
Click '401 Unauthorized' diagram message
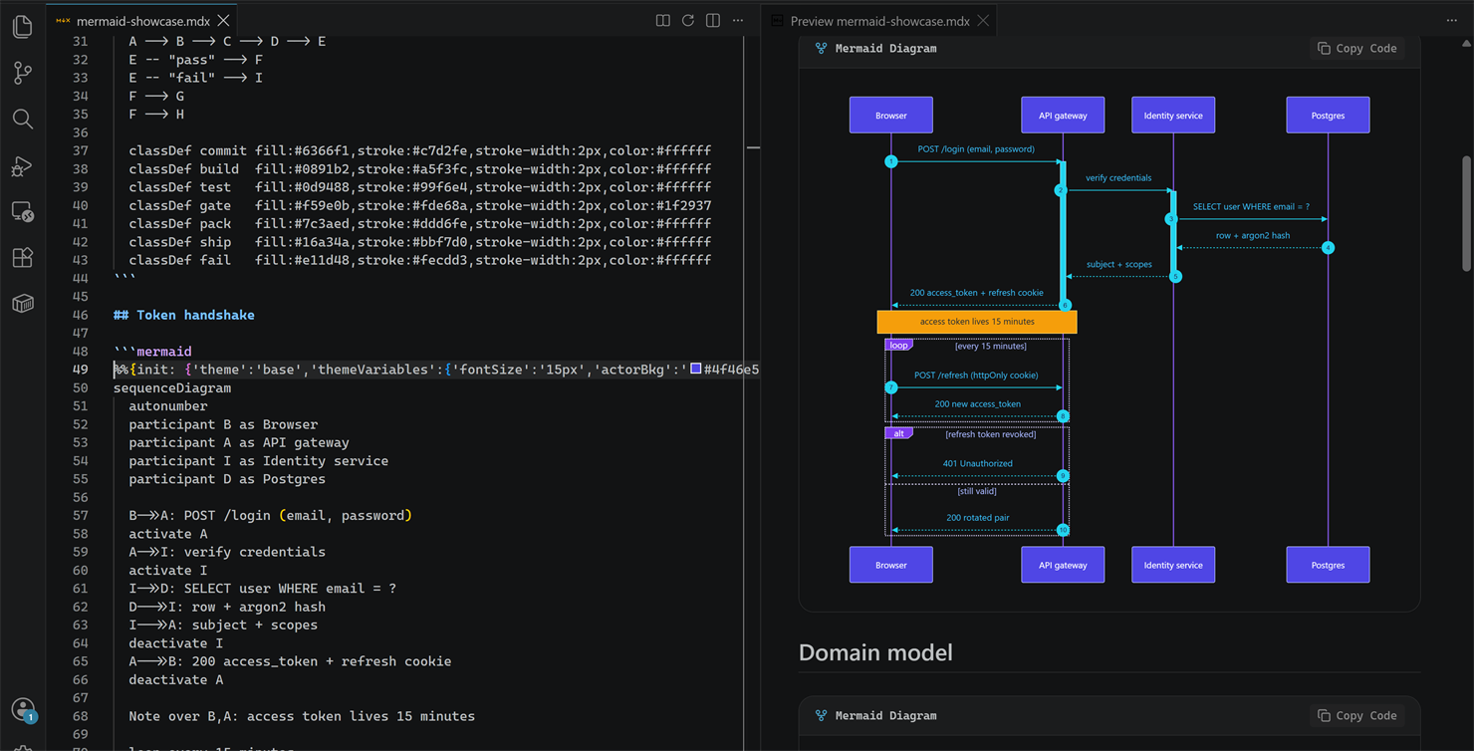click(978, 464)
